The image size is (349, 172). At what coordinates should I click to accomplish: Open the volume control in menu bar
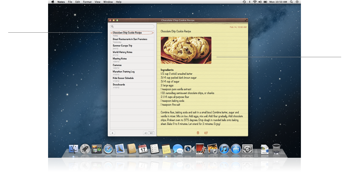coord(260,2)
